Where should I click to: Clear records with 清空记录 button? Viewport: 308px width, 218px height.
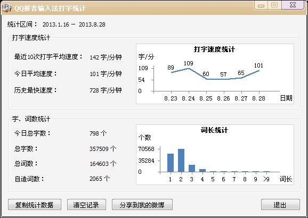pos(86,205)
